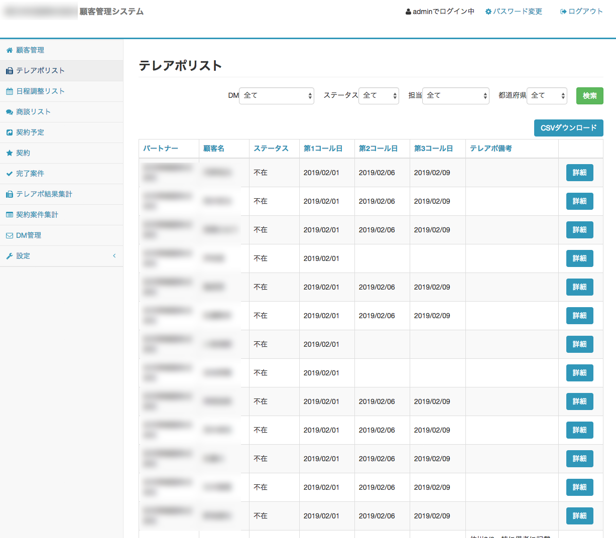This screenshot has width=616, height=538.
Task: Sort by 第2コール日 column header
Action: tap(379, 149)
